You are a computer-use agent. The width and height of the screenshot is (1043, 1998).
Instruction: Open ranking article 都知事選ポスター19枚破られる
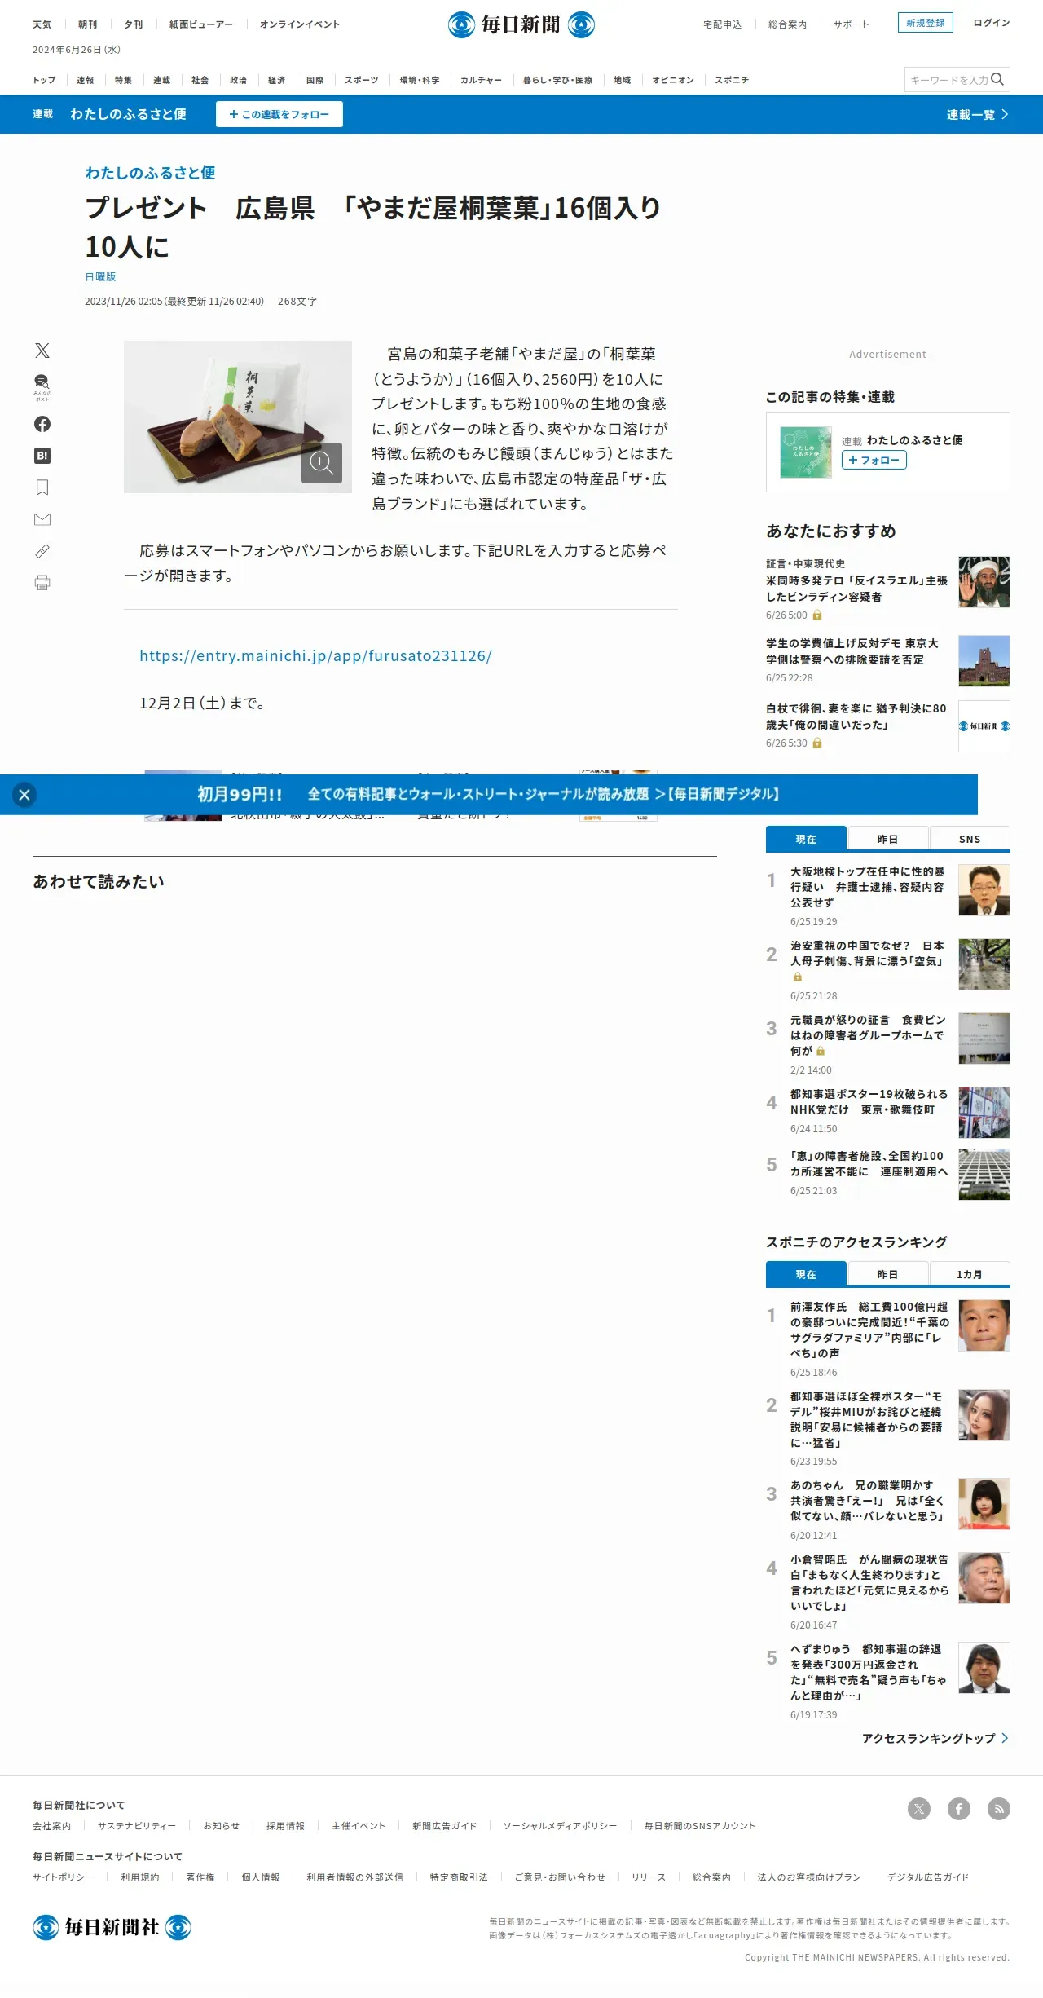point(869,1102)
